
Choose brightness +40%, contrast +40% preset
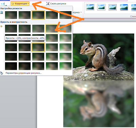(65, 66)
